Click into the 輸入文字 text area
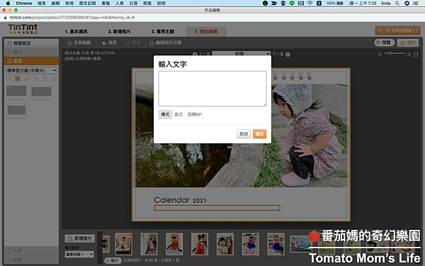 (212, 89)
